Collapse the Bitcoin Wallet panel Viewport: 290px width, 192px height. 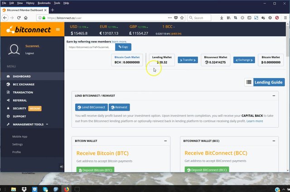165,141
